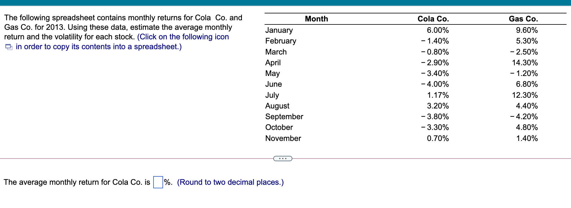Click the November row label
This screenshot has width=571, height=208.
point(283,138)
